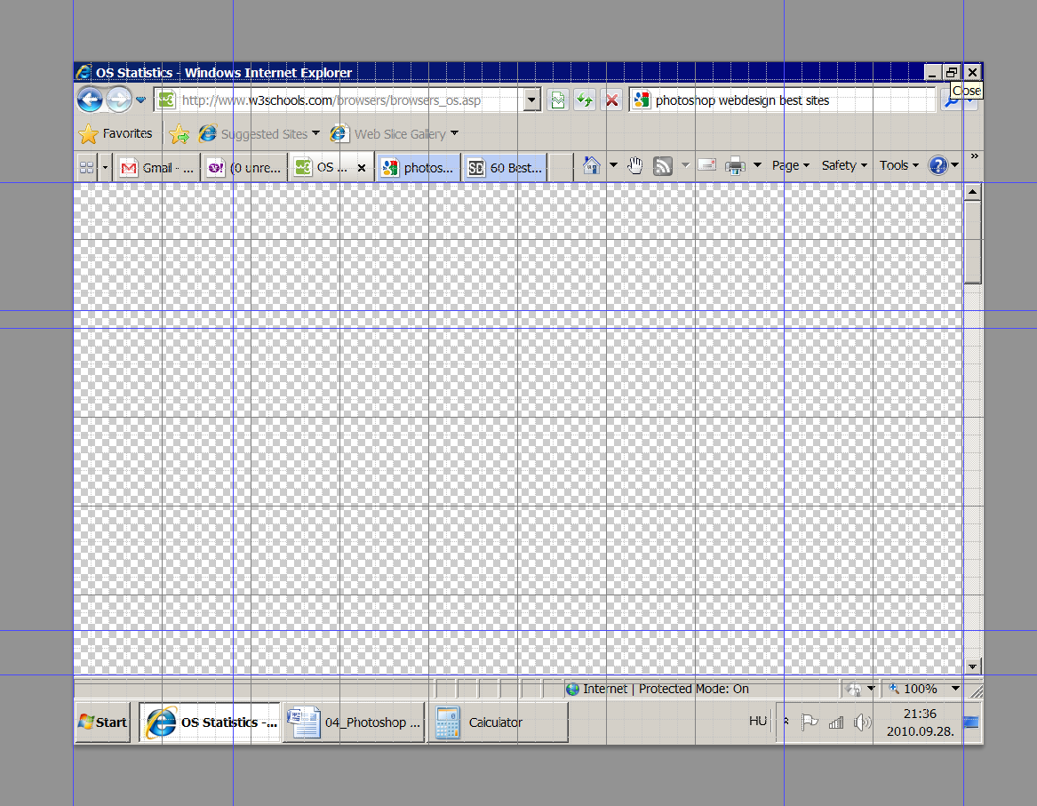This screenshot has height=806, width=1037.
Task: Open the Safety menu
Action: pyautogui.click(x=844, y=165)
